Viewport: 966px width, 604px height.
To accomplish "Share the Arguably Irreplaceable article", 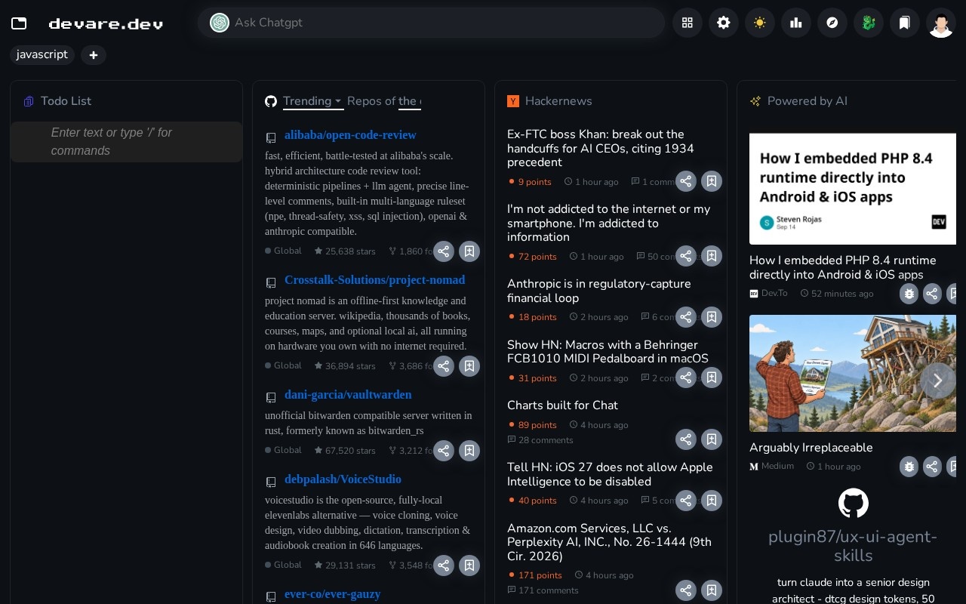I will tap(933, 467).
